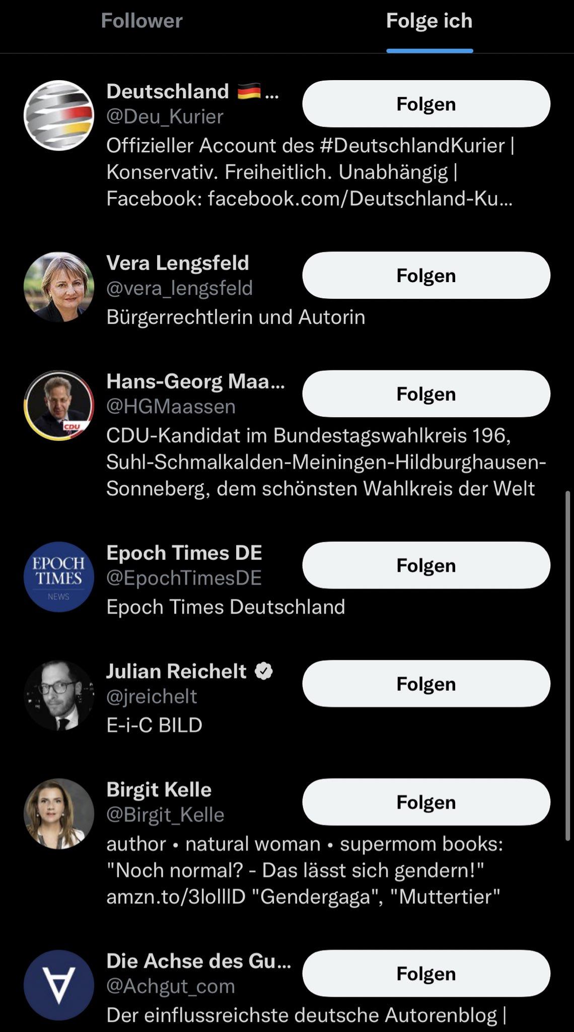Follow the Deutschland Kurier account
This screenshot has height=1032, width=574.
click(426, 104)
